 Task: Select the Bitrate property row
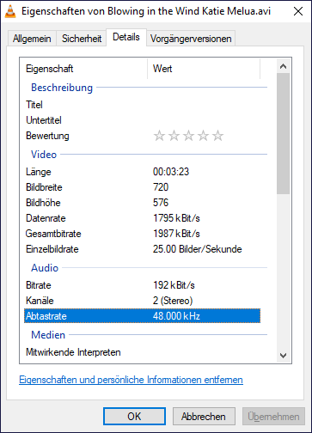142,285
